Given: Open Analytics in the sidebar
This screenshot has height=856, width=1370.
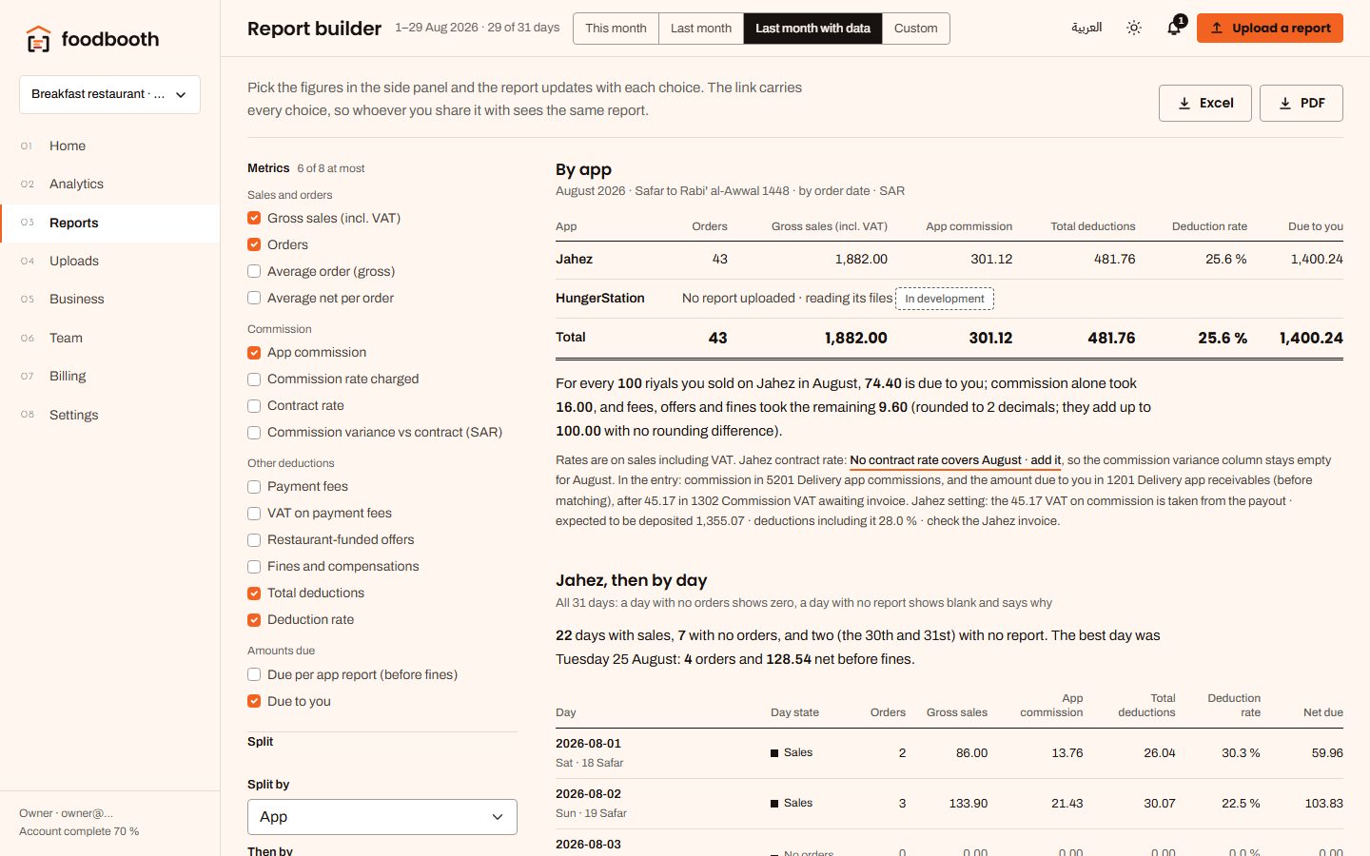Looking at the screenshot, I should click(76, 184).
